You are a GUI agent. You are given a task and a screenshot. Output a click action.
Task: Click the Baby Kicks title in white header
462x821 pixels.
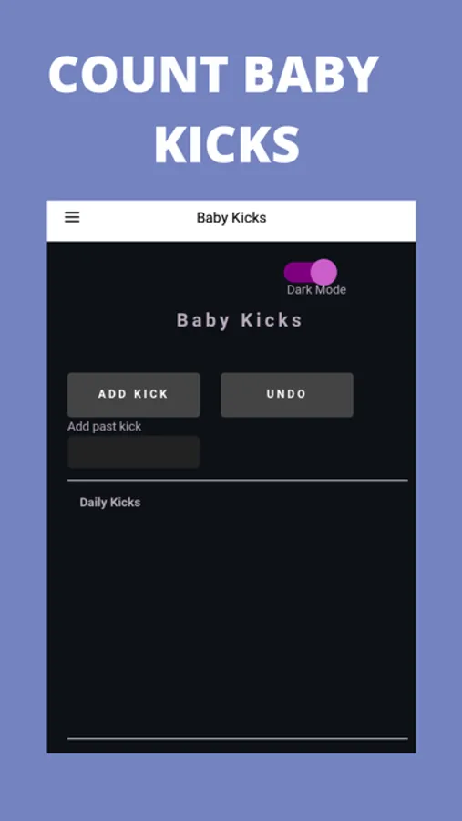pyautogui.click(x=231, y=218)
